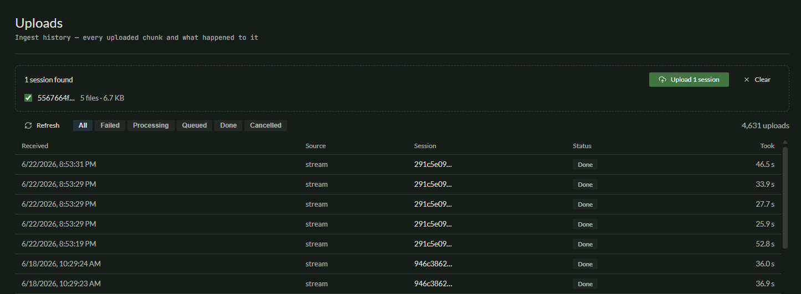Image resolution: width=801 pixels, height=294 pixels.
Task: Click the table's vertical scrollbar
Action: click(785, 197)
